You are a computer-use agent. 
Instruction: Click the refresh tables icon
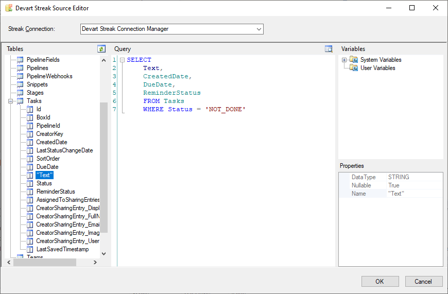(x=101, y=49)
